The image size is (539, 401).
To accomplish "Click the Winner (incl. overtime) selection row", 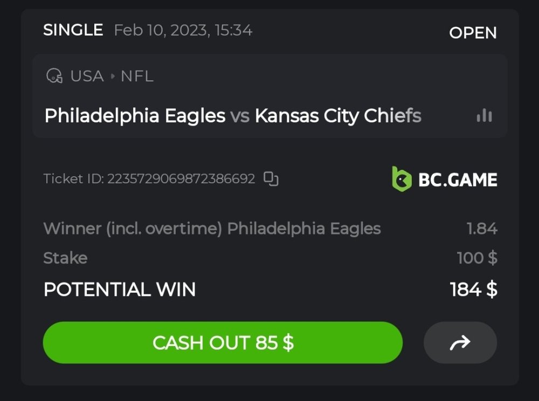I will [x=213, y=228].
